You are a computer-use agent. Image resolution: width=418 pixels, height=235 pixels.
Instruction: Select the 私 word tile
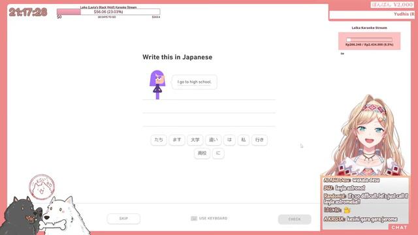coord(244,140)
